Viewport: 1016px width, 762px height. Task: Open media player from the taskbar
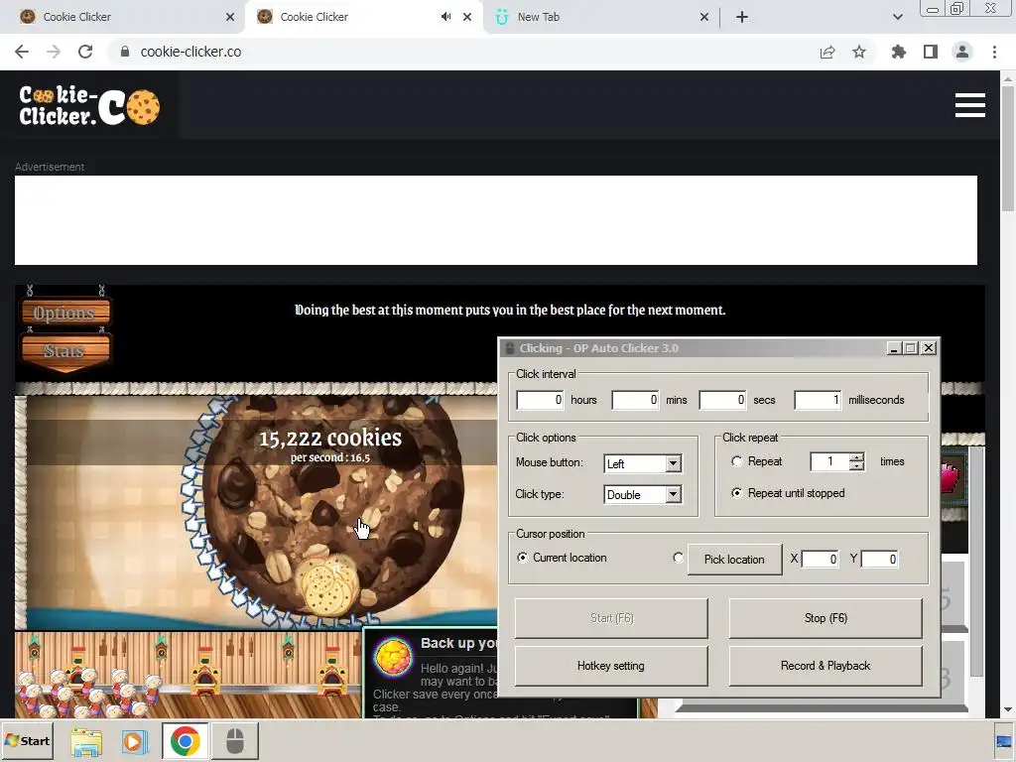[135, 741]
